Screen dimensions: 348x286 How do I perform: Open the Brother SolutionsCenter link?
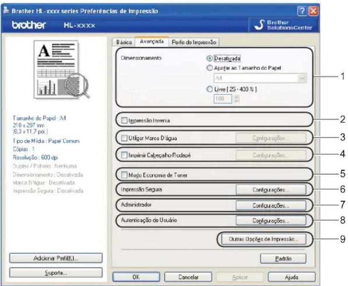[284, 25]
